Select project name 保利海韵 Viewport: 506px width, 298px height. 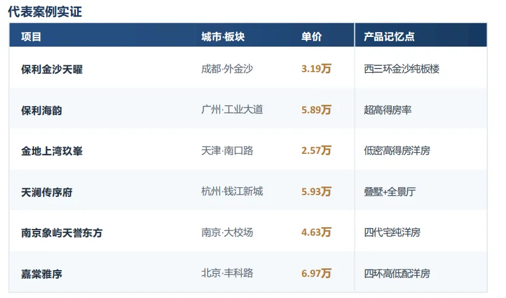click(42, 110)
